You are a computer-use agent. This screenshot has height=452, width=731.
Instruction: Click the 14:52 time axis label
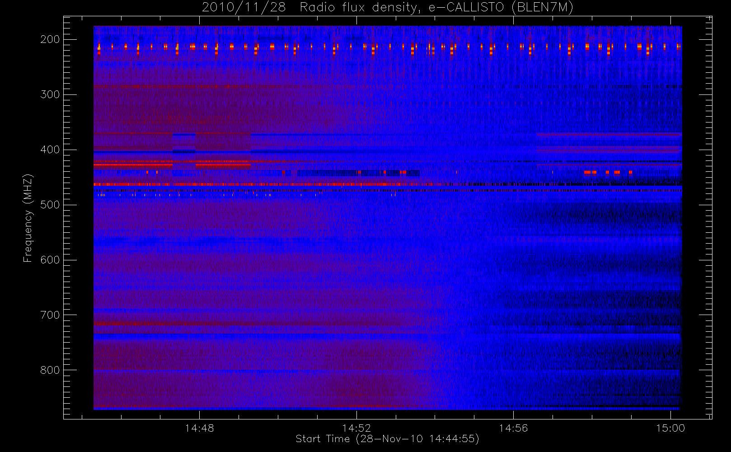(356, 428)
